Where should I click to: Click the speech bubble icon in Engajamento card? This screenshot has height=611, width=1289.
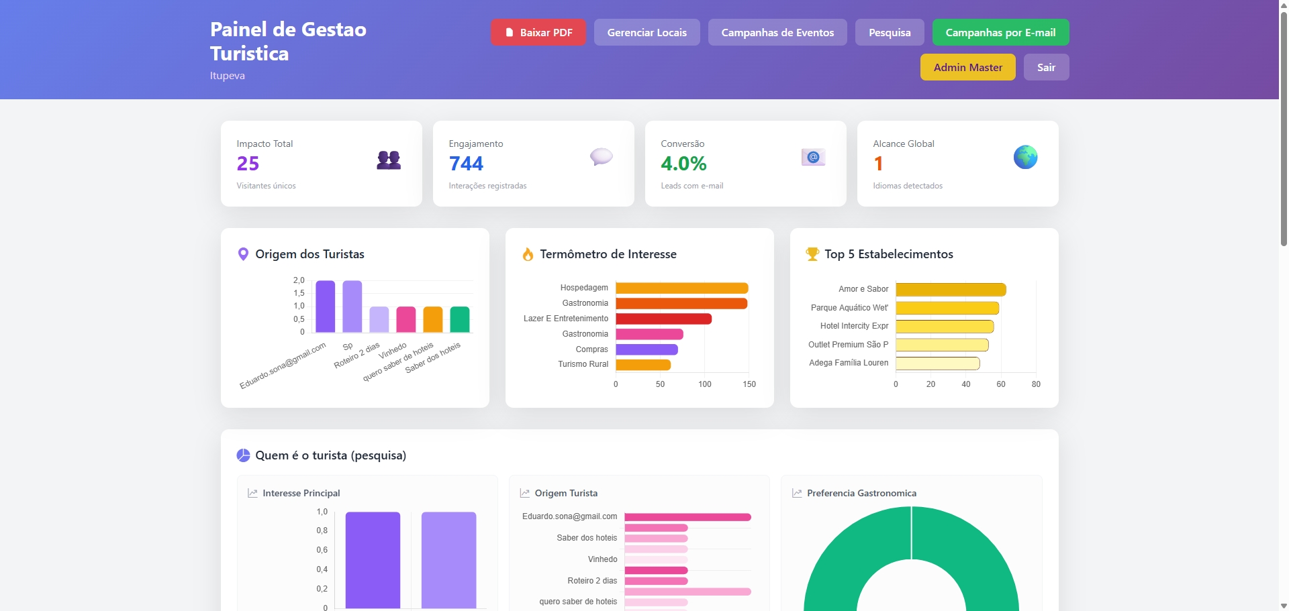[601, 157]
